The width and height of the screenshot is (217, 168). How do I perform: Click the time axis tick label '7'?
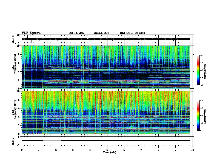[x=141, y=150]
